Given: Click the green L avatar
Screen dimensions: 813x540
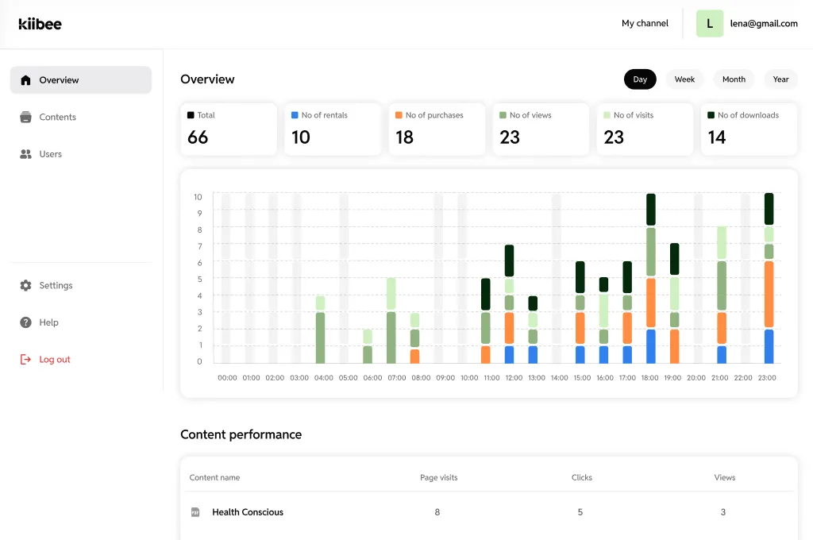Looking at the screenshot, I should point(709,23).
